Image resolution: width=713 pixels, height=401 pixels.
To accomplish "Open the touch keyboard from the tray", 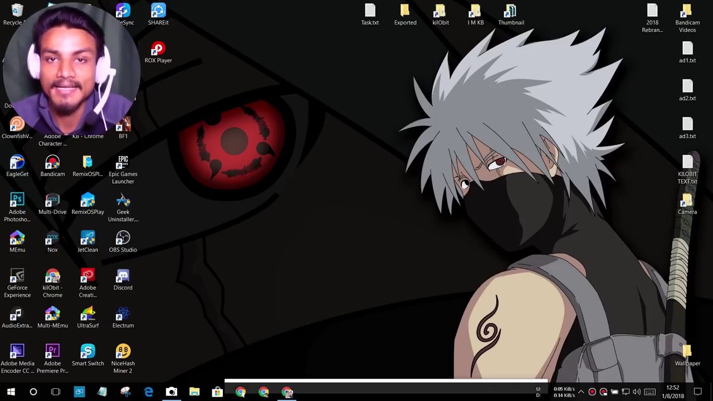I will click(650, 392).
